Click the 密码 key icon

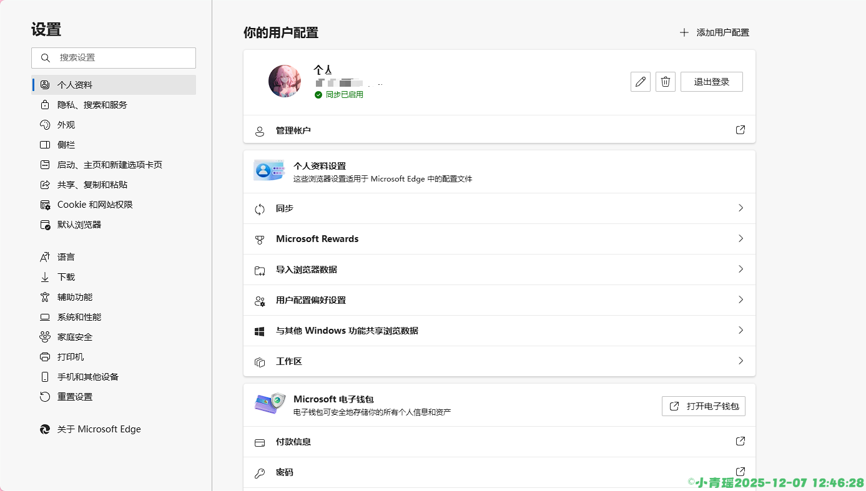coord(260,473)
